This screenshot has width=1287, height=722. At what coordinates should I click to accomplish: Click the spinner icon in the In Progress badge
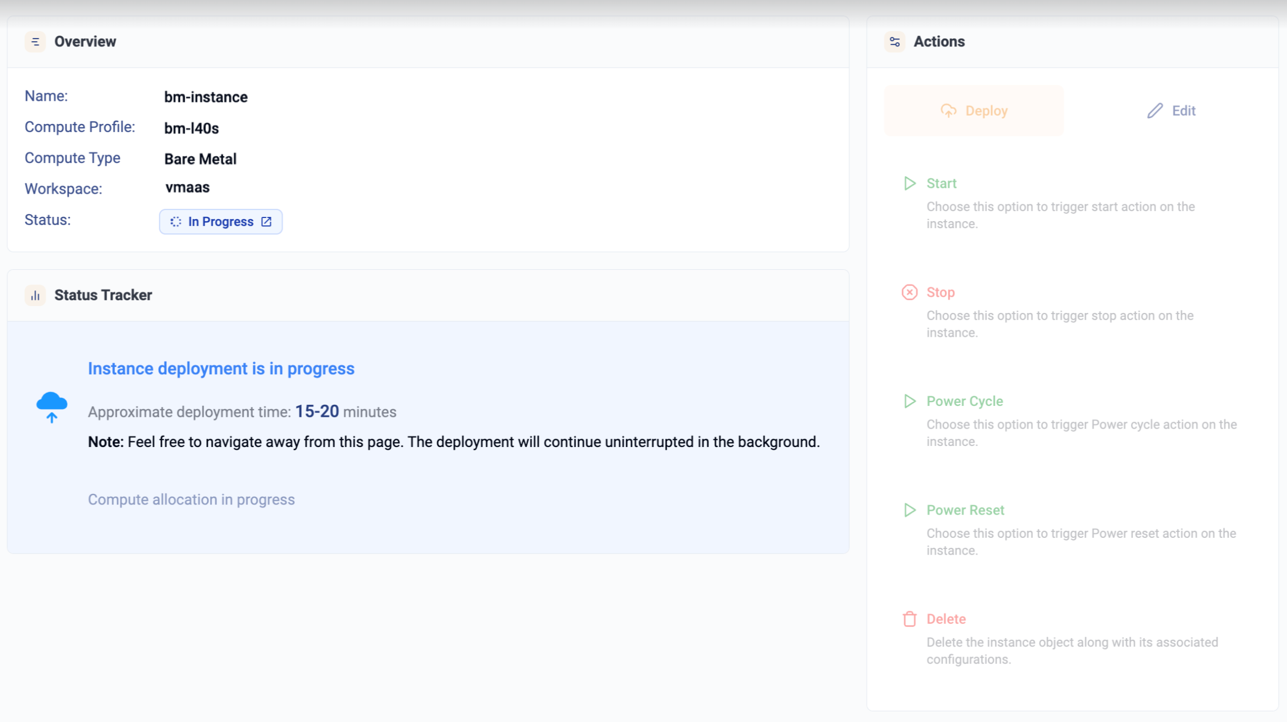(x=176, y=222)
